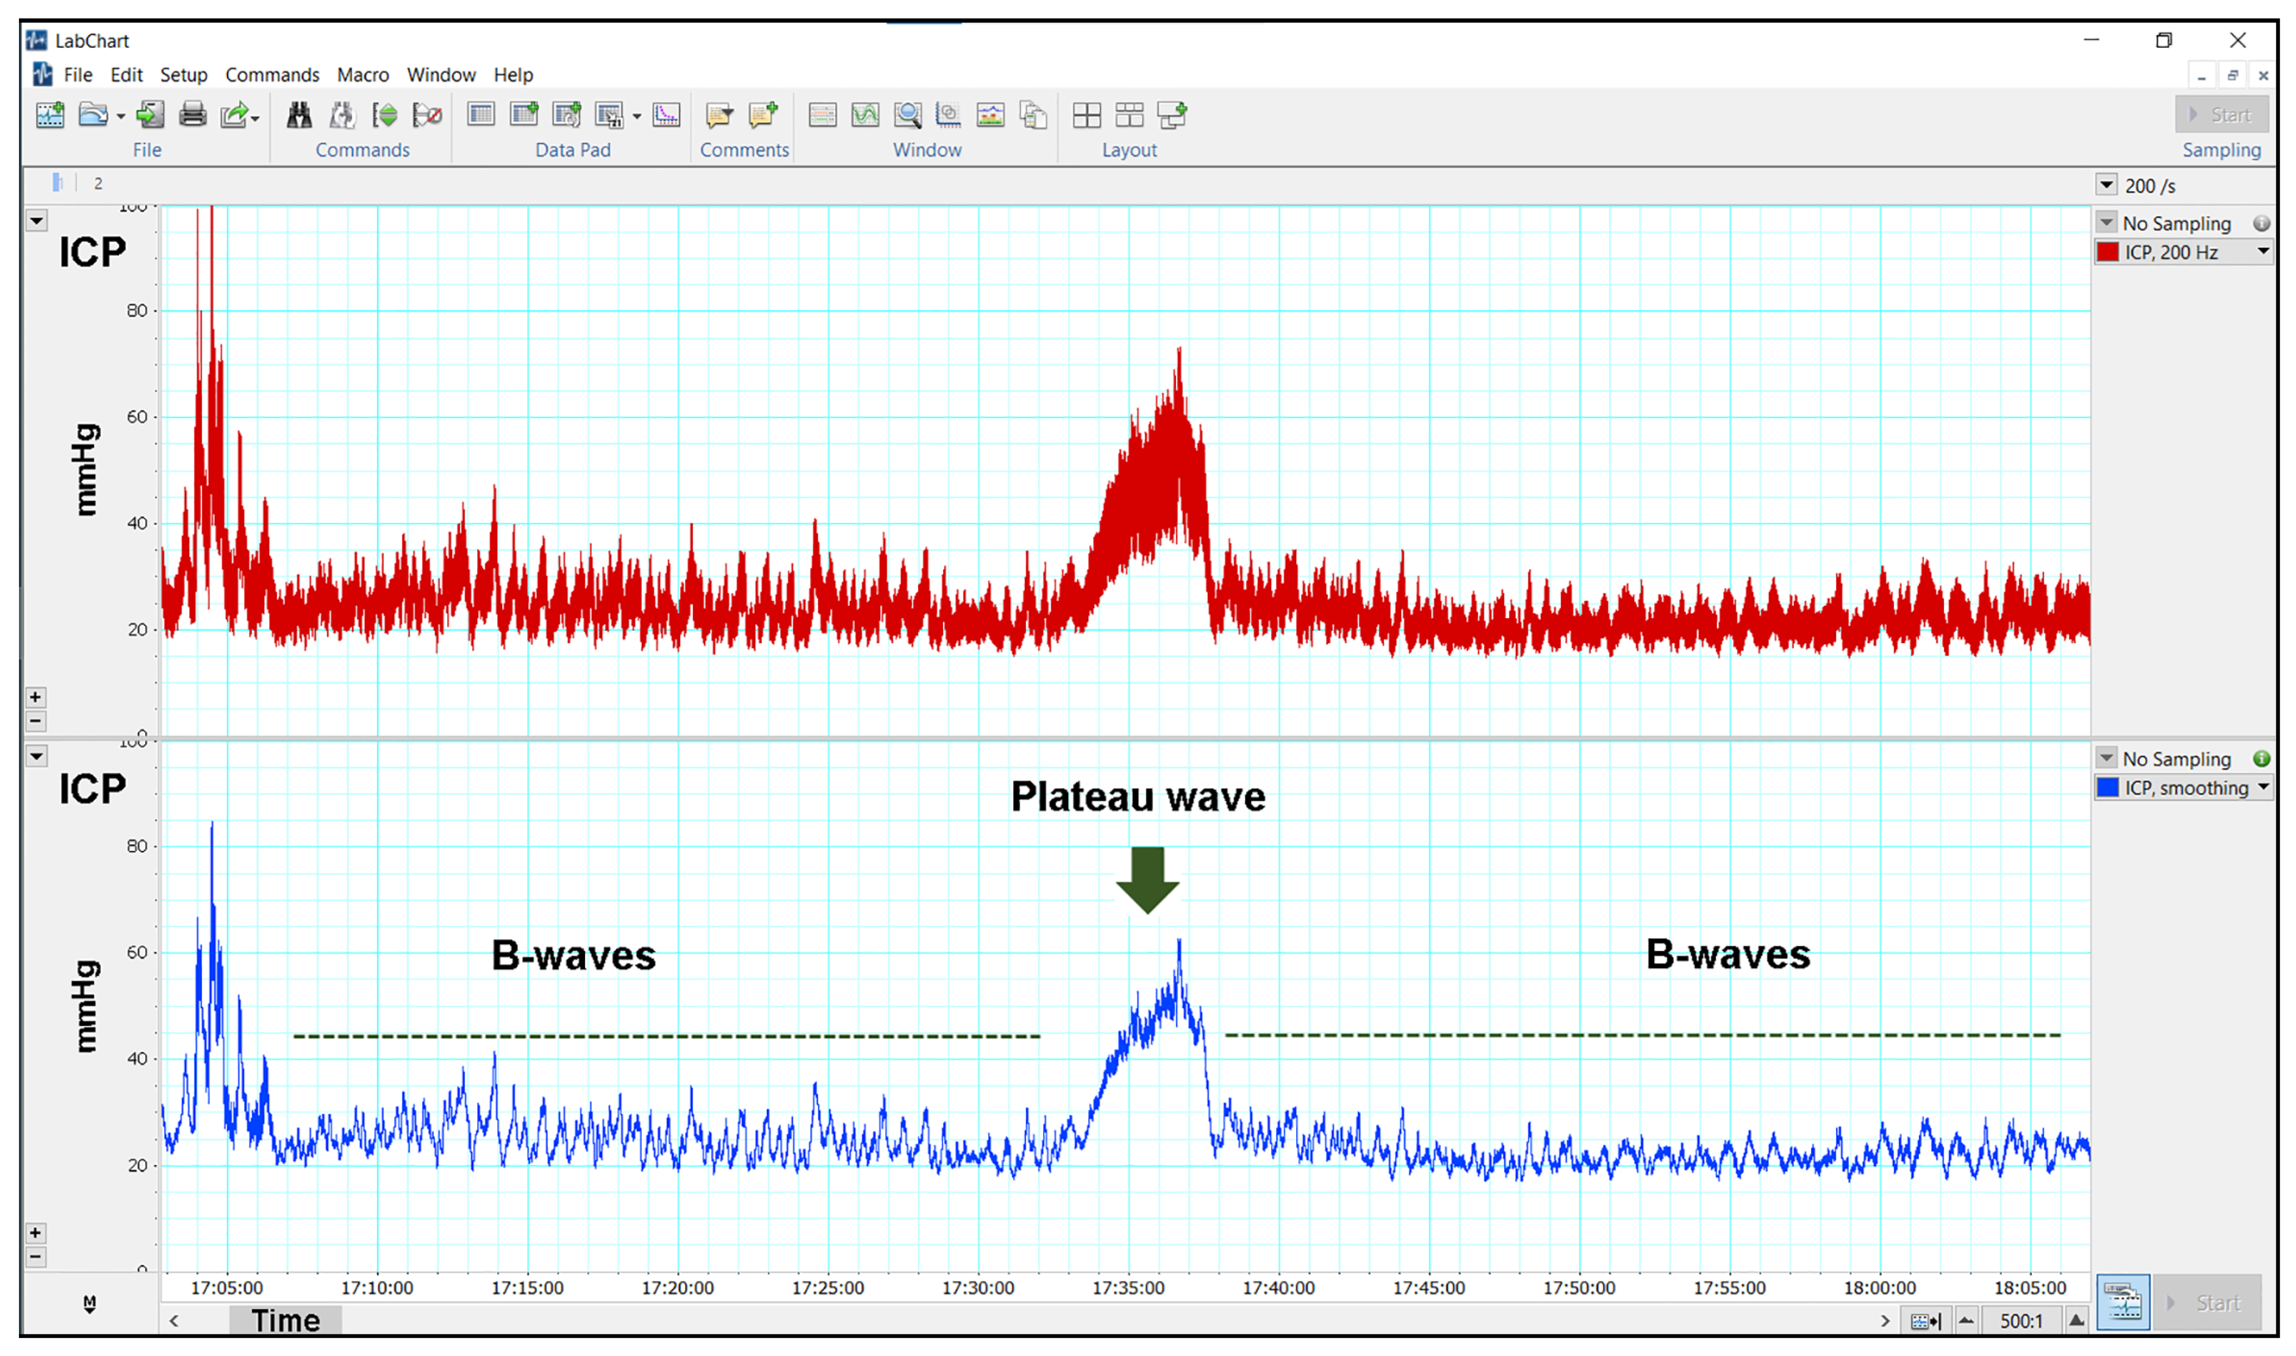This screenshot has width=2296, height=1356.
Task: Click minus to shrink bottom ICP amplitude axis
Action: (35, 1257)
